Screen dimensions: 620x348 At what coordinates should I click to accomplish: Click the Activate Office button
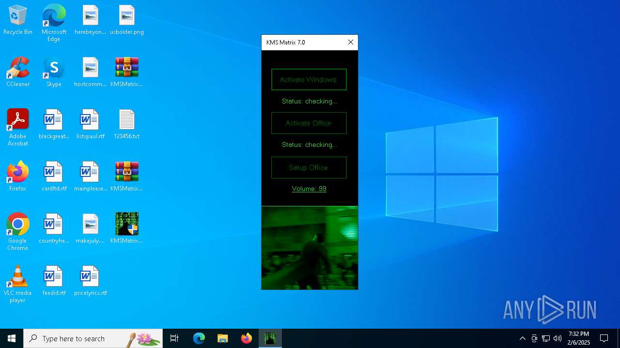(x=309, y=123)
